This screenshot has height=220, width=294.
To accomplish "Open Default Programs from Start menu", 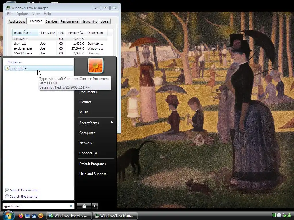I will [92, 164].
